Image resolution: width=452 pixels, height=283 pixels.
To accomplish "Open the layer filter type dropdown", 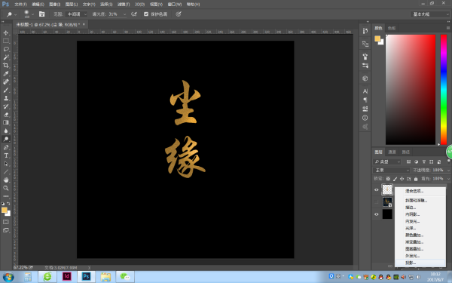I will coord(387,161).
